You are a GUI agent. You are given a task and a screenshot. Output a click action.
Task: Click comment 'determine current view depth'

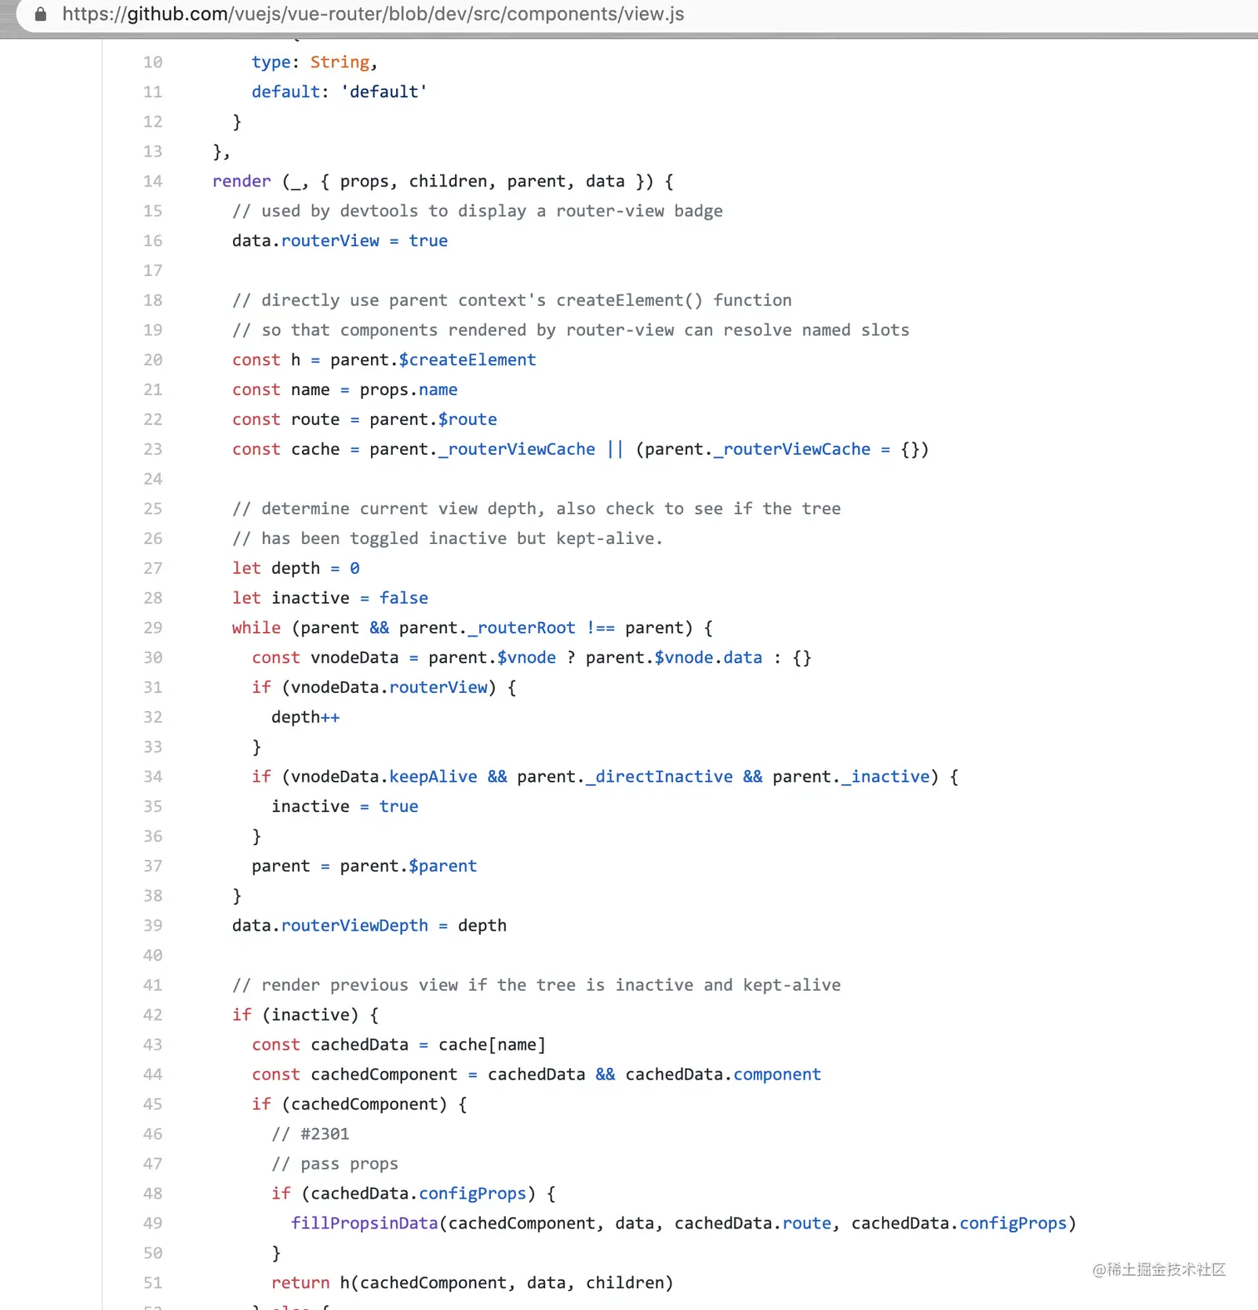pos(537,509)
